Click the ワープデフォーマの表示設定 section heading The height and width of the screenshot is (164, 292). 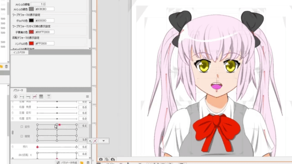(26, 15)
